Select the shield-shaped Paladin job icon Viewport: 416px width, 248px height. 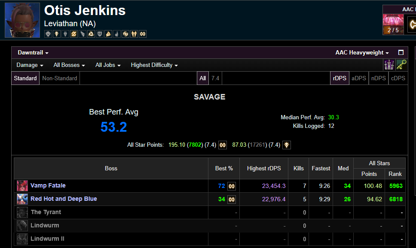(100, 34)
